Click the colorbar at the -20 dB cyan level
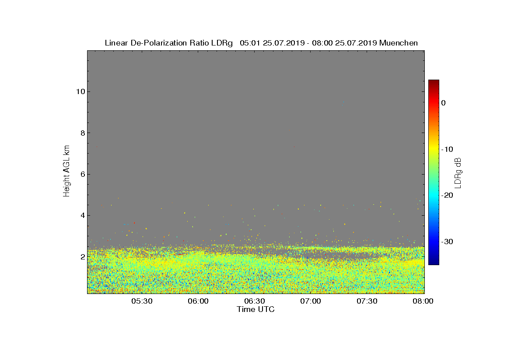This screenshot has height=350, width=525. coord(434,196)
